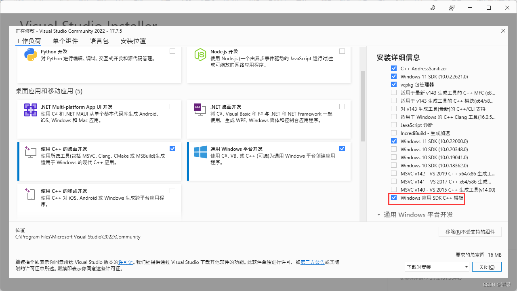
Task: Click the 关闭(C) button
Action: [x=487, y=267]
